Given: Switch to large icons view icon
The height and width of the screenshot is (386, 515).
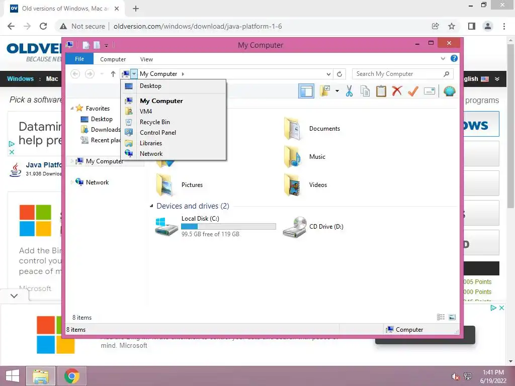Looking at the screenshot, I should pos(452,317).
